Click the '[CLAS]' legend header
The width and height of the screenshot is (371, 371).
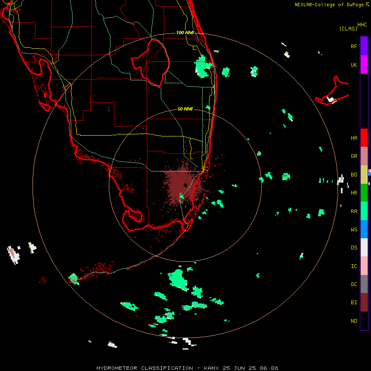348,29
